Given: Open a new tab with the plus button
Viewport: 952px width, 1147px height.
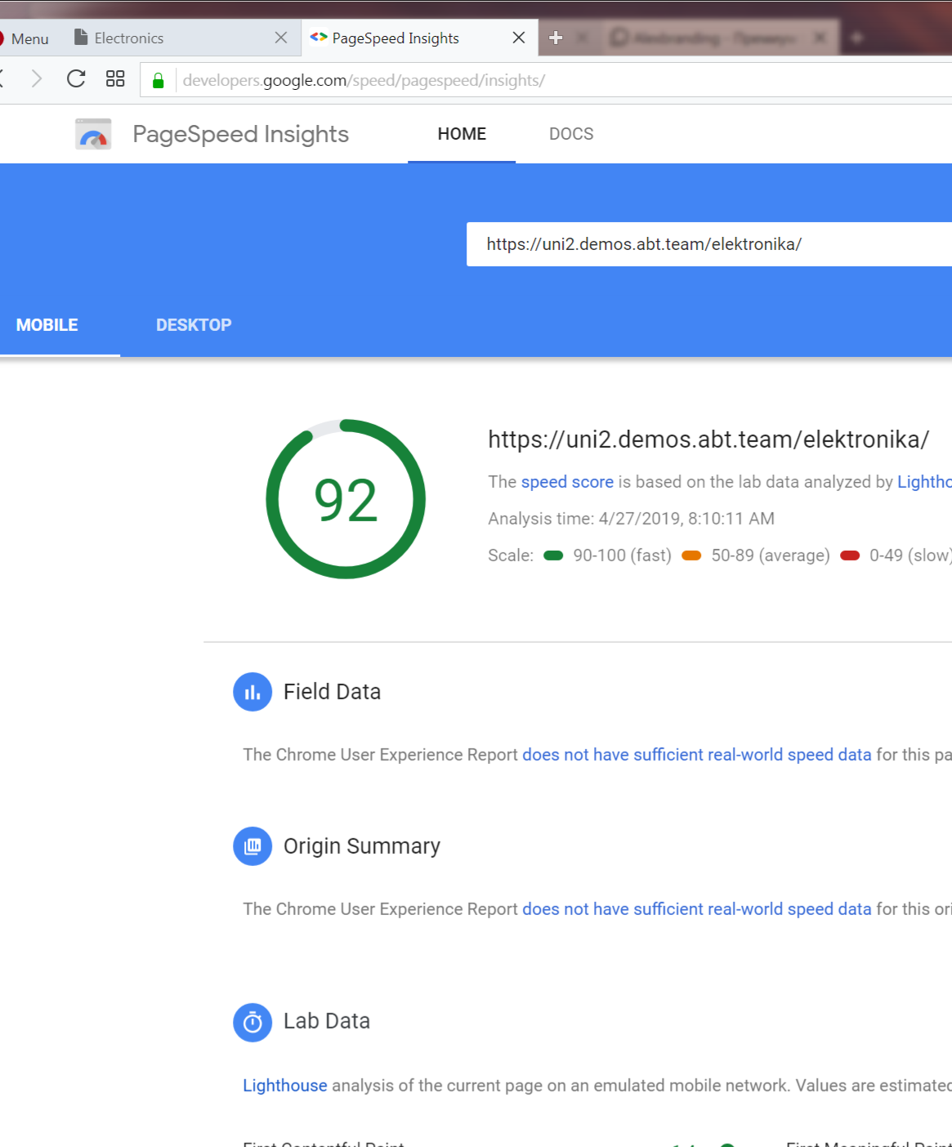Looking at the screenshot, I should point(556,38).
